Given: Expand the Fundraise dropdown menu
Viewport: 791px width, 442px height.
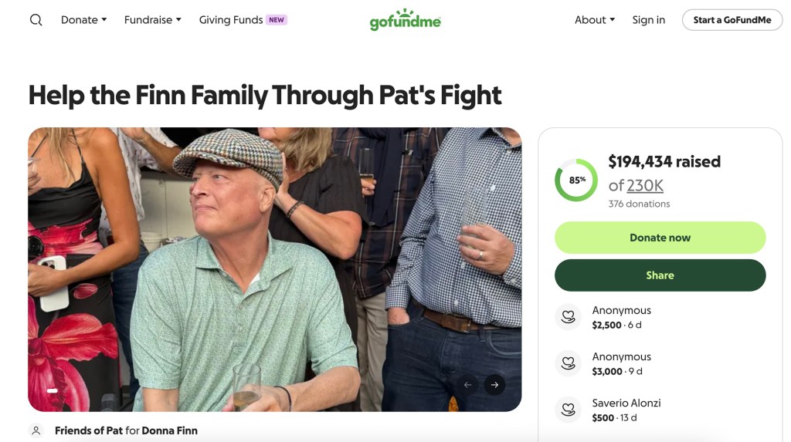Looking at the screenshot, I should pyautogui.click(x=152, y=20).
